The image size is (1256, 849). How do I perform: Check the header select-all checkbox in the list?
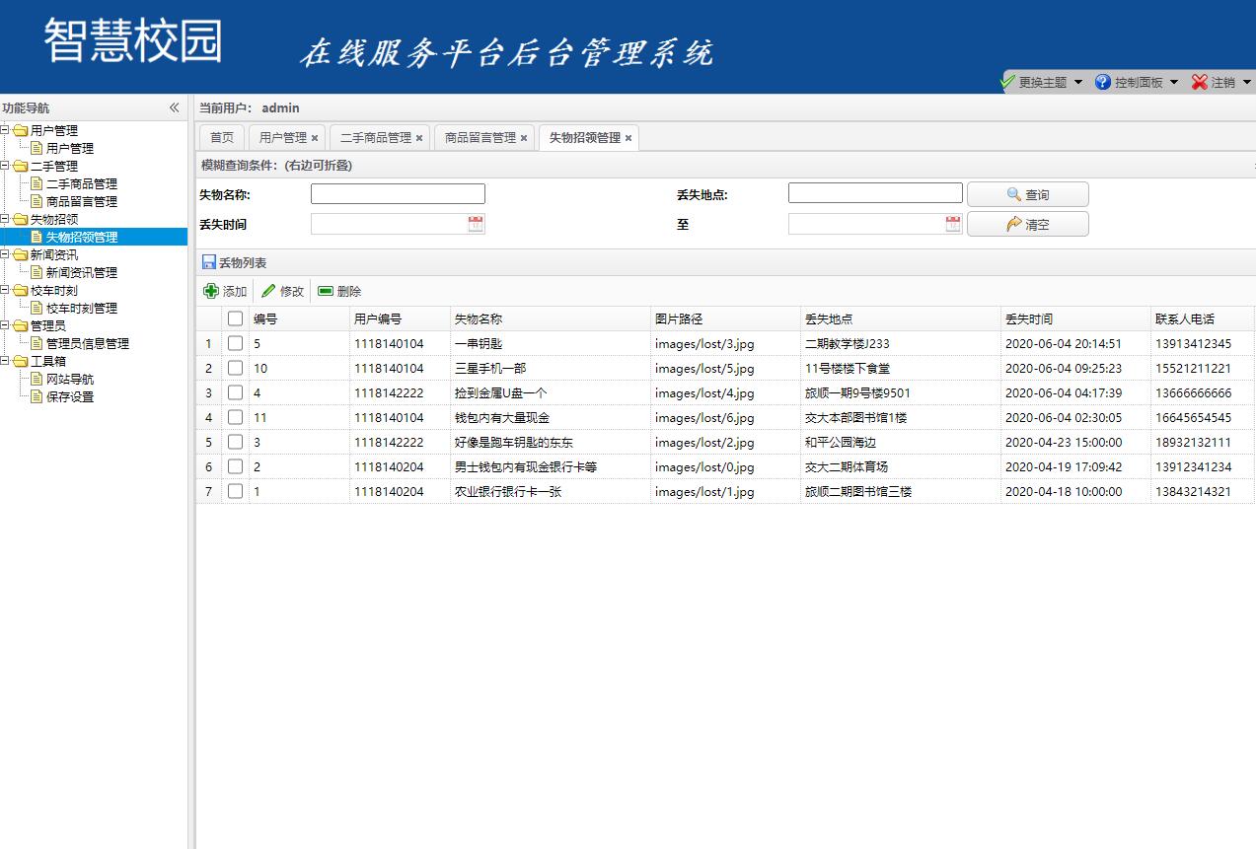pyautogui.click(x=234, y=318)
